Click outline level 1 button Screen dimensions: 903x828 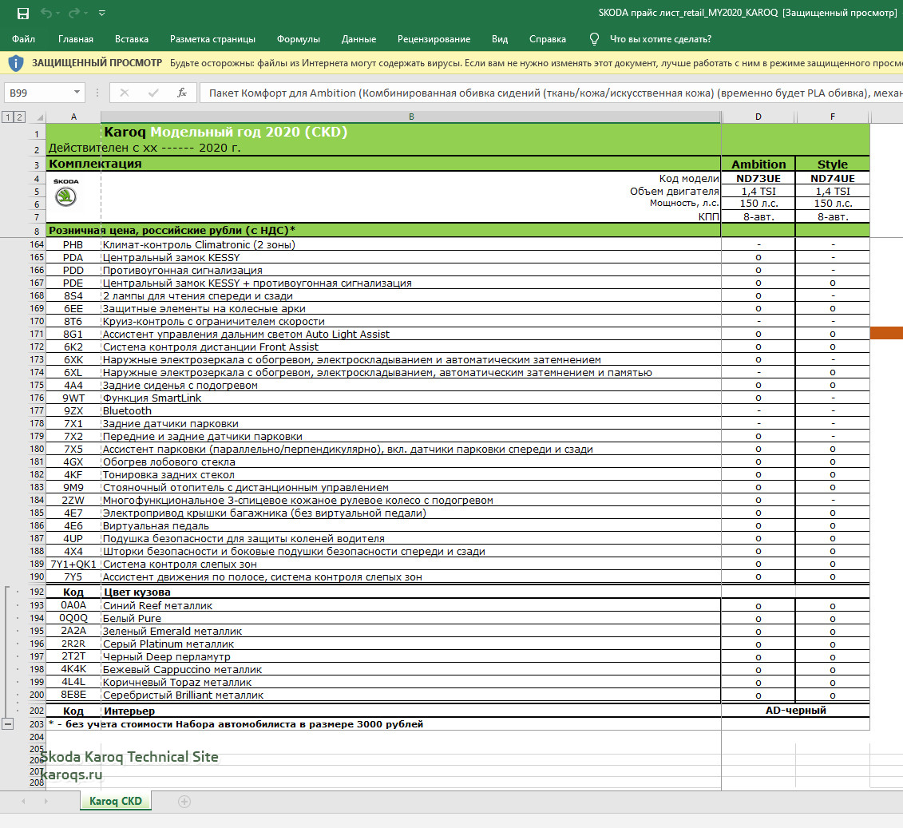[x=7, y=117]
